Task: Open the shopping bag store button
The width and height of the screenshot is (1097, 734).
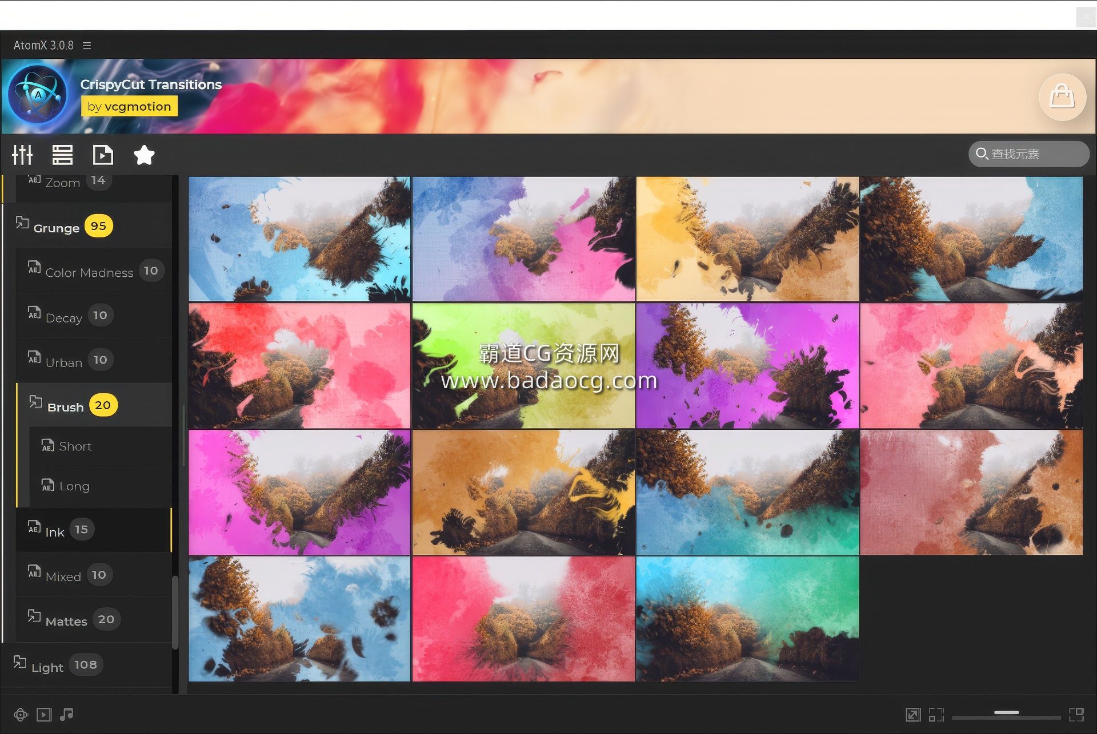Action: pos(1062,96)
